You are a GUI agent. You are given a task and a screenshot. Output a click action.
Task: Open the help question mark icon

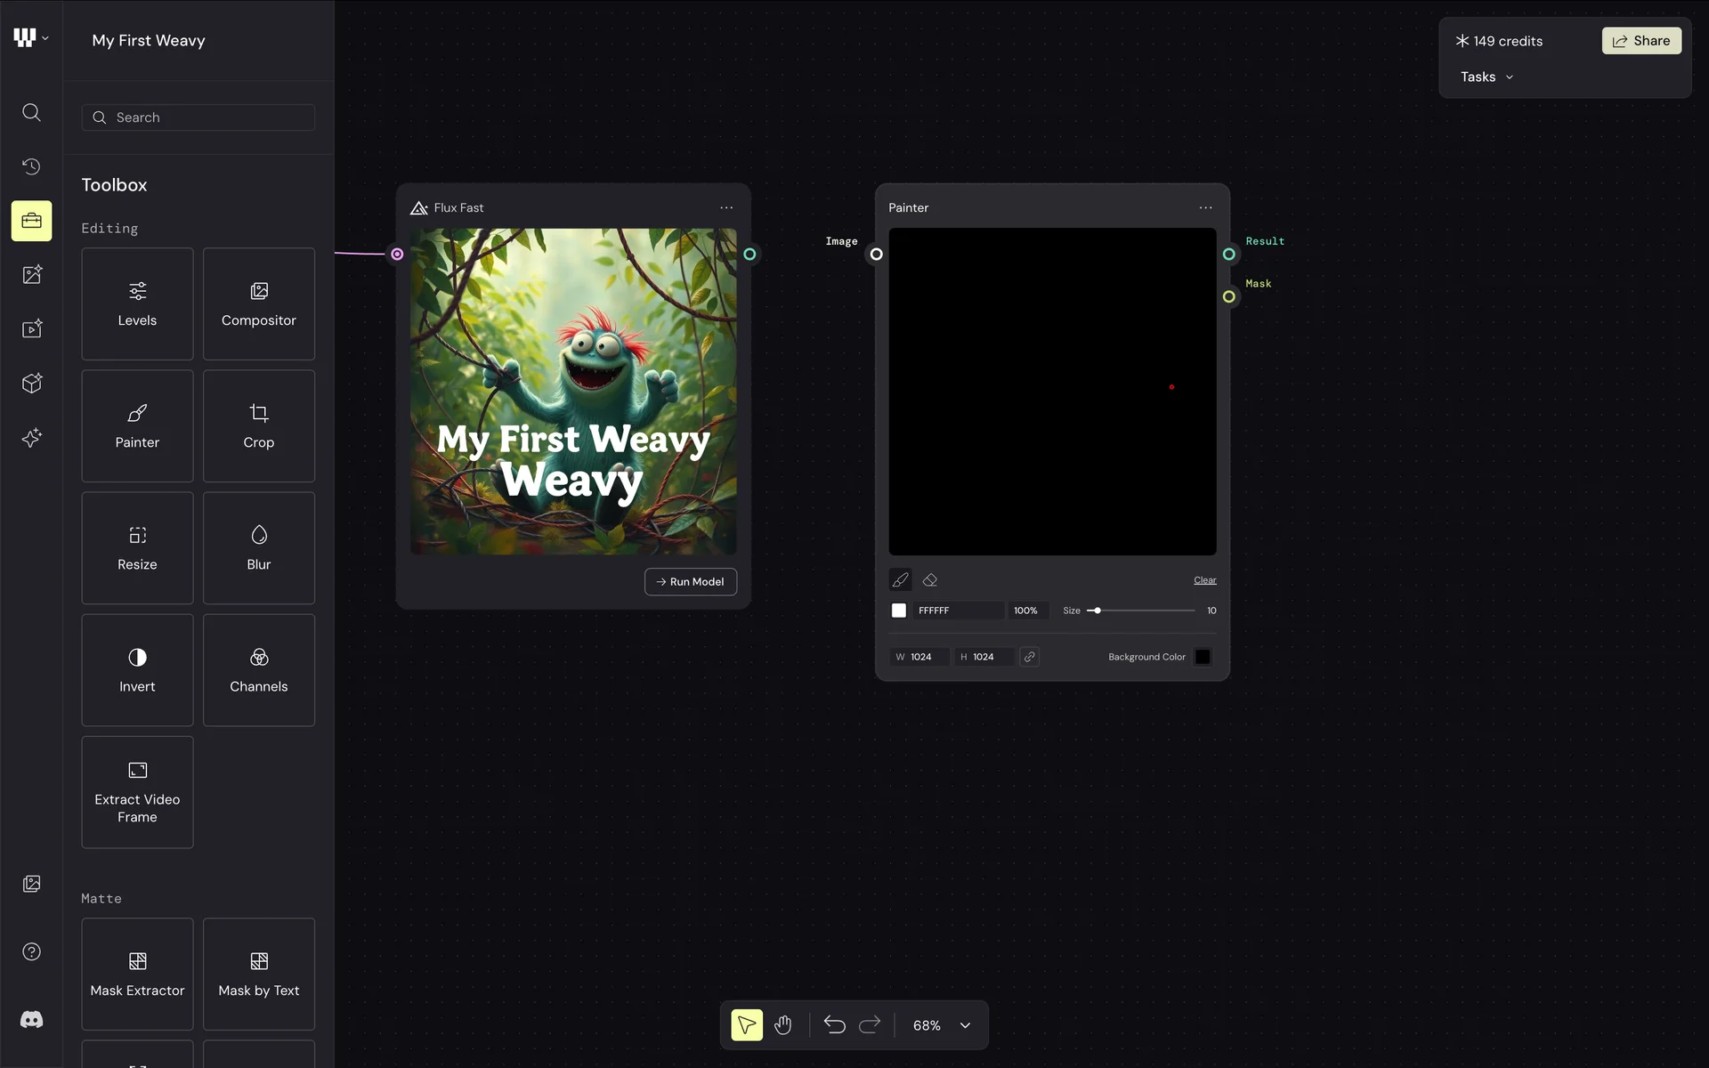click(x=31, y=951)
